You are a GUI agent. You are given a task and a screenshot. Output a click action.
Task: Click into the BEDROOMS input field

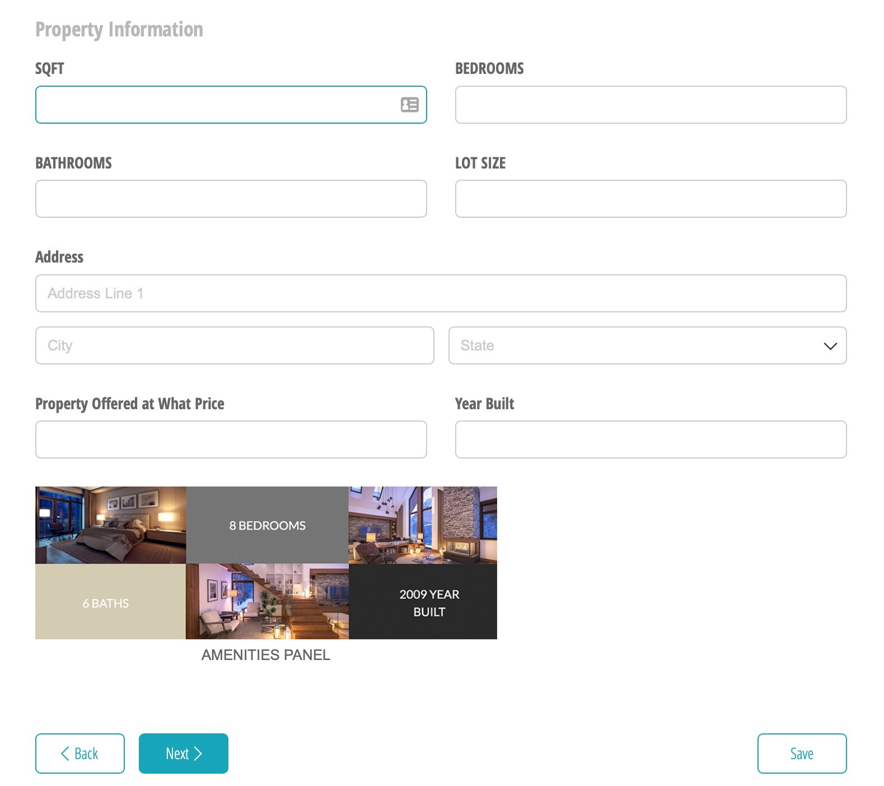click(x=651, y=105)
